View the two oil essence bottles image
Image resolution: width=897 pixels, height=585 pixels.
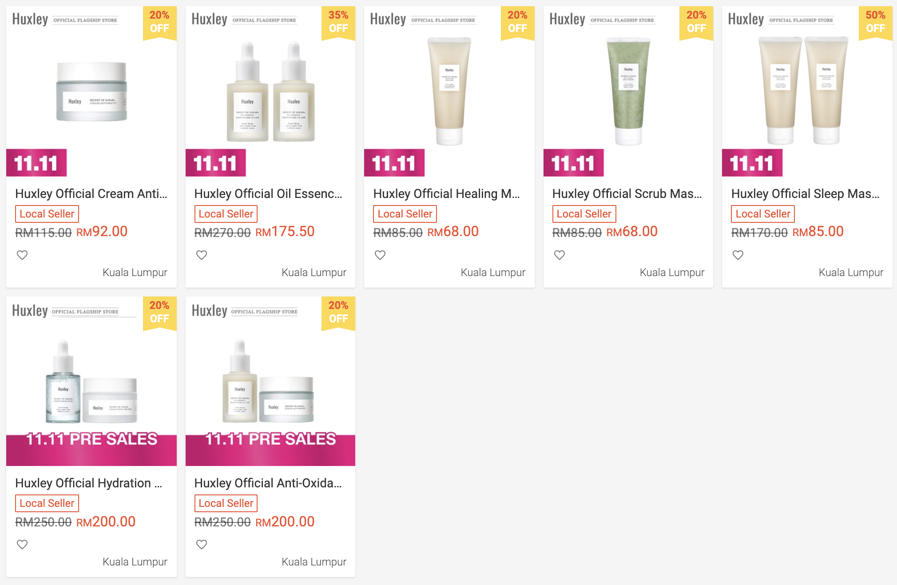coord(270,91)
